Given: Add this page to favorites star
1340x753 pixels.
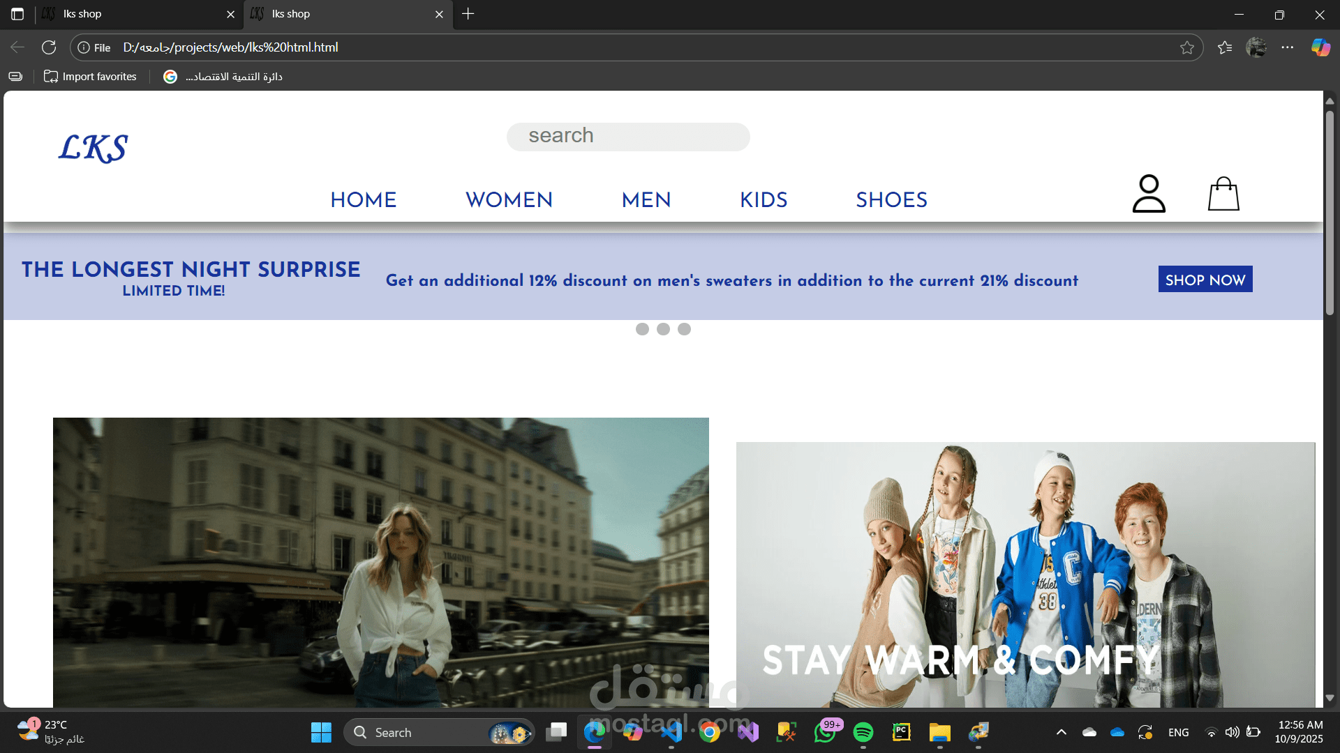Looking at the screenshot, I should click(1186, 47).
